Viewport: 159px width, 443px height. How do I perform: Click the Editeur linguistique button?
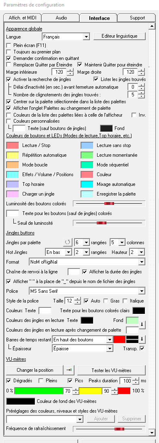120,36
